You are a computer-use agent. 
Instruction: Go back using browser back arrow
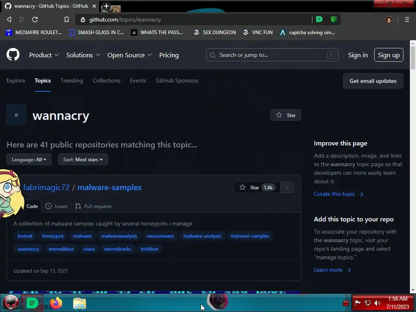pos(9,19)
